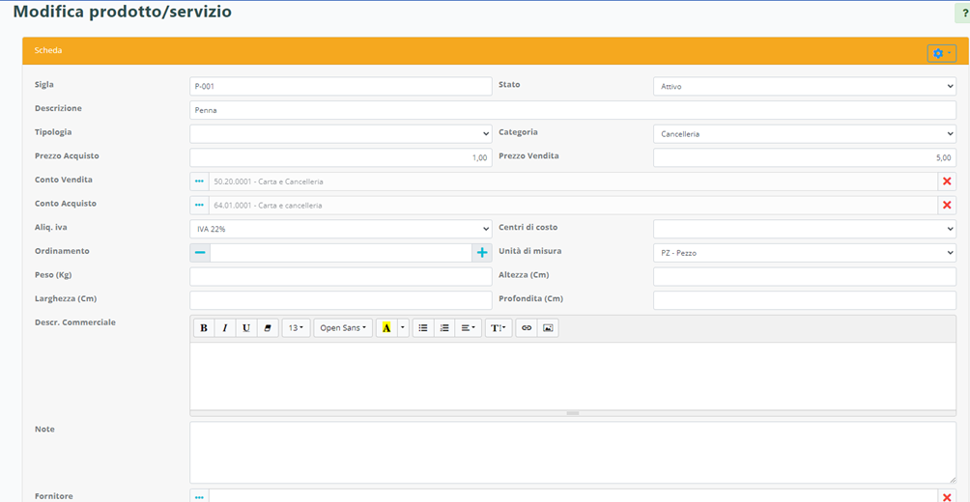Open the gear settings menu in Scheda header

941,54
